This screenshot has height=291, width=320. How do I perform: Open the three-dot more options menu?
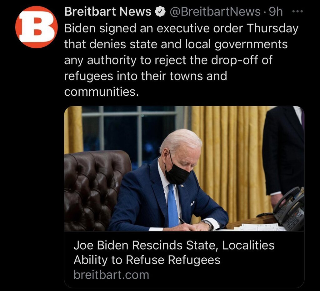point(297,12)
